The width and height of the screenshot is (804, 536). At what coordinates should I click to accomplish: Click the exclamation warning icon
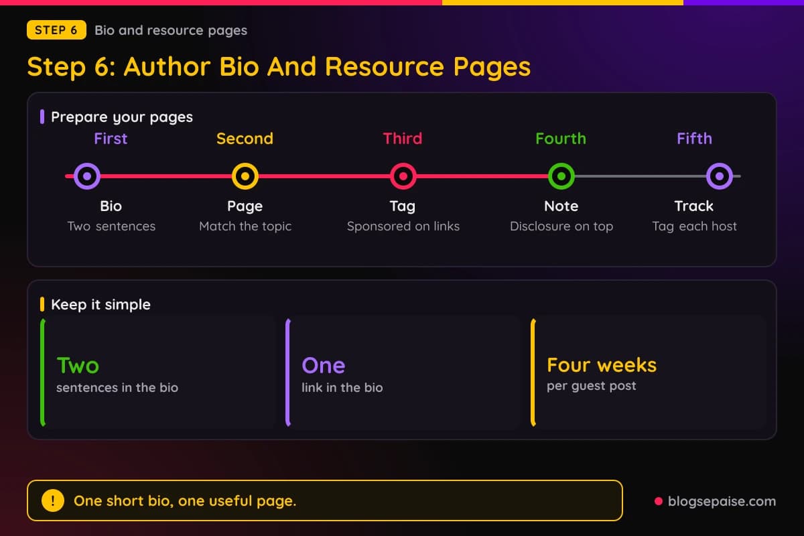pyautogui.click(x=53, y=500)
